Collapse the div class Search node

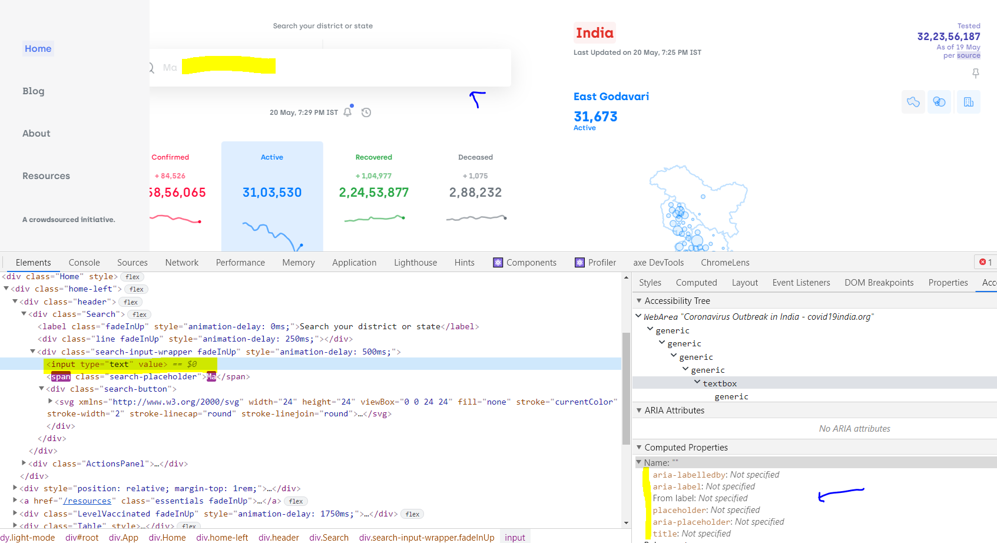click(24, 314)
